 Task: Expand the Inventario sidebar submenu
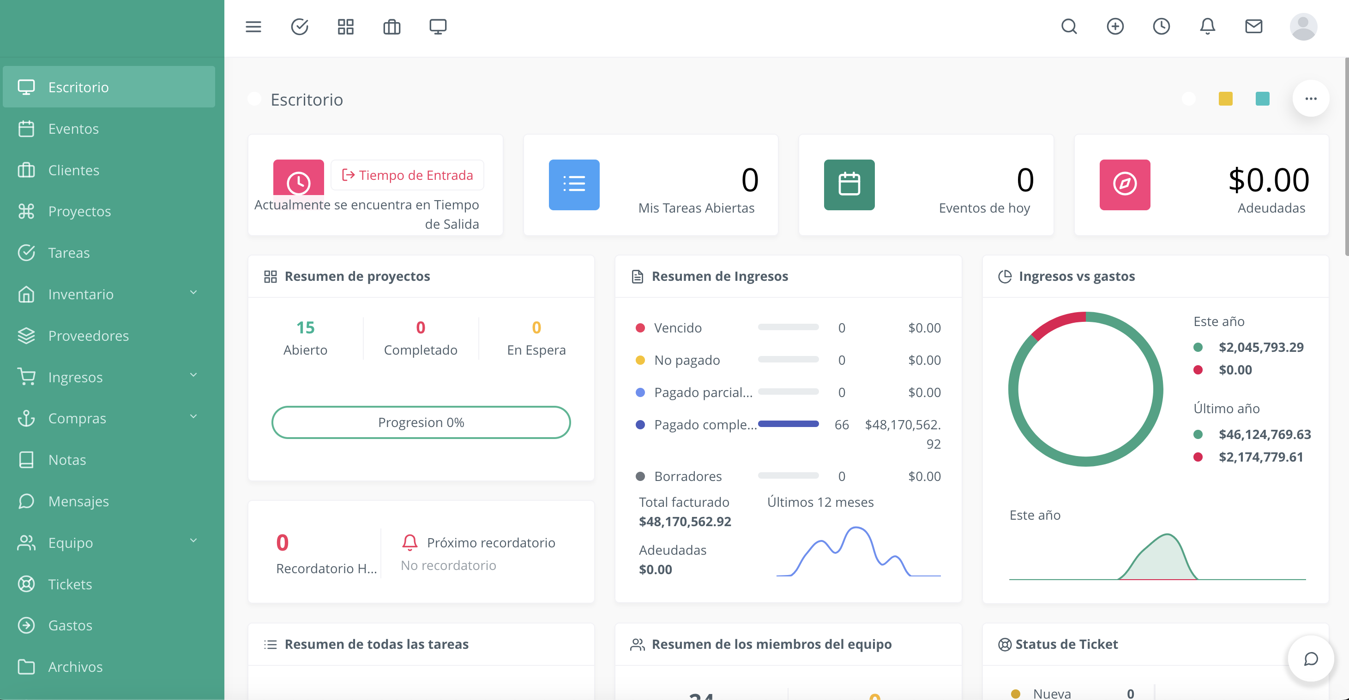point(193,293)
